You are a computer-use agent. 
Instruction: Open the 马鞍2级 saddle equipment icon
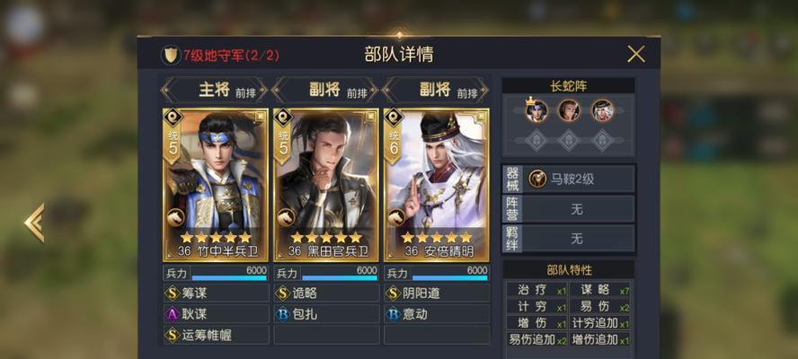536,179
